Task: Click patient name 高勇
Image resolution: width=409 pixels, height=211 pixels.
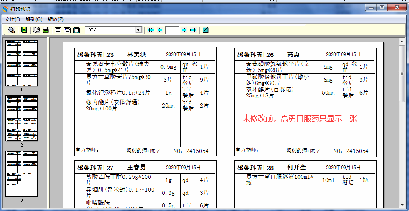Action: 293,54
